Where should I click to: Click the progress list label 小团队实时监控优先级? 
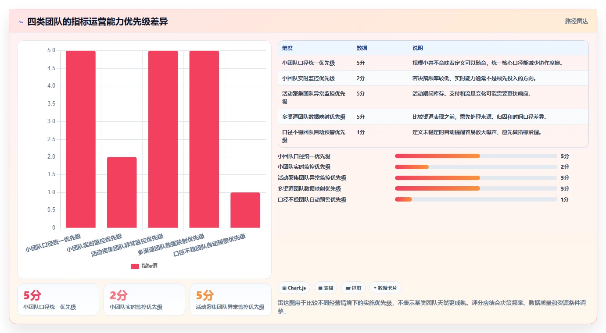(x=304, y=167)
